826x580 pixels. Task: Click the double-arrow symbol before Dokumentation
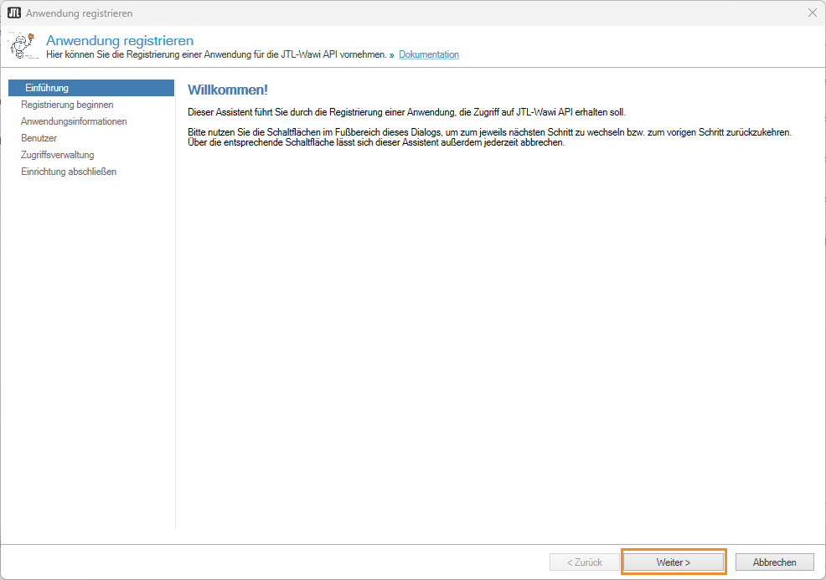tap(391, 55)
